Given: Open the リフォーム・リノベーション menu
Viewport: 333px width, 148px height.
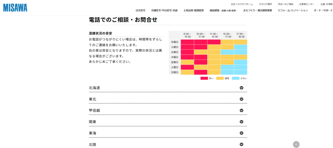Looking at the screenshot, I should [x=293, y=10].
